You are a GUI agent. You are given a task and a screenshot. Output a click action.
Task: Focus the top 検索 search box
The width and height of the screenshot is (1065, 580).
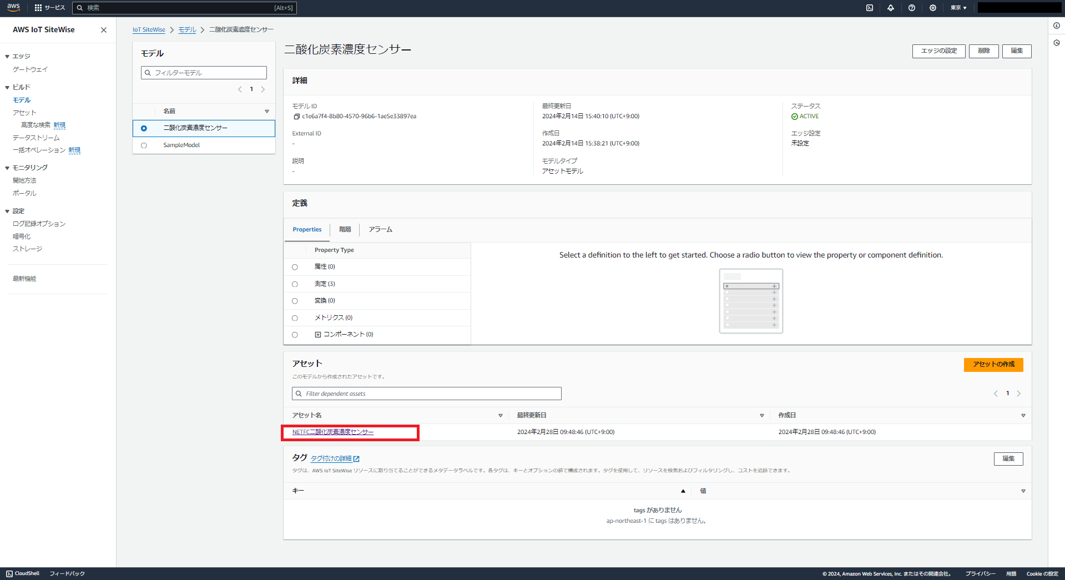(x=184, y=8)
